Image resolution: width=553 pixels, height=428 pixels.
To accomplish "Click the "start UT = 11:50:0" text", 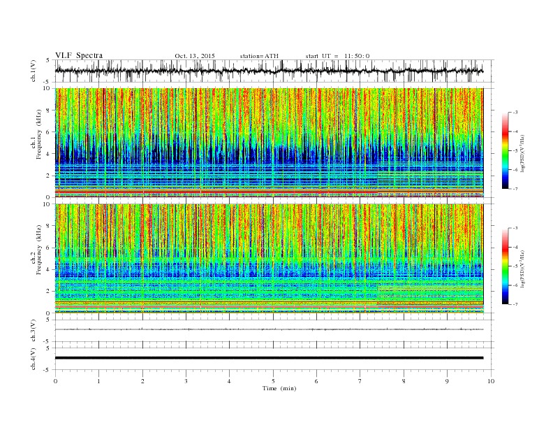I will coord(337,56).
